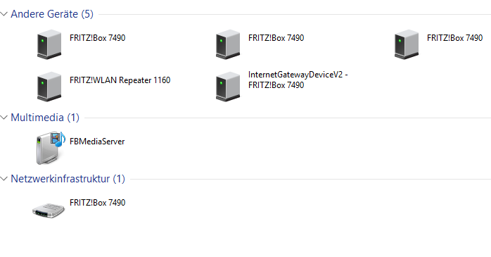Image resolution: width=491 pixels, height=257 pixels.
Task: Click the router icon under Netzwerkinfrastruktur
Action: coord(49,210)
